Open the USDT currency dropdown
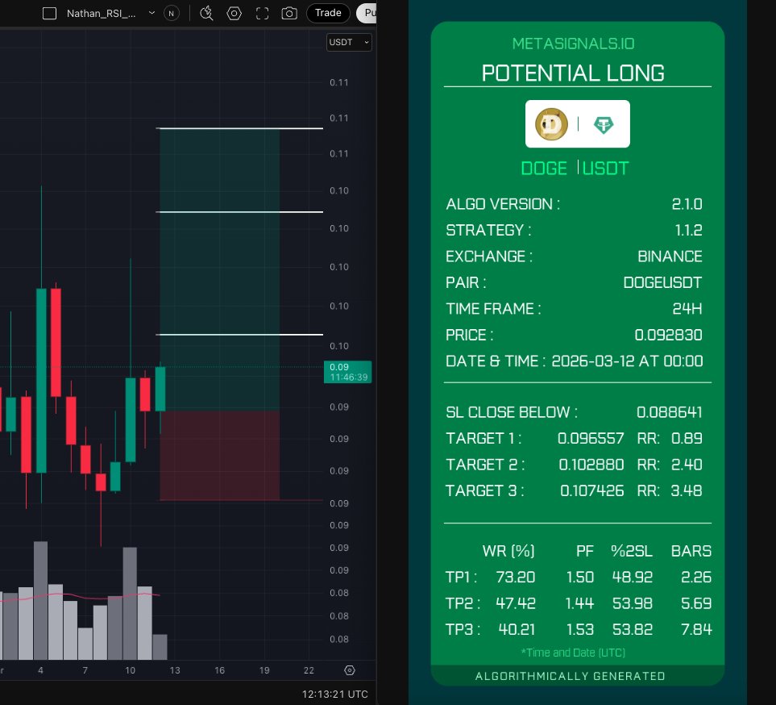The width and height of the screenshot is (776, 705). pyautogui.click(x=349, y=42)
